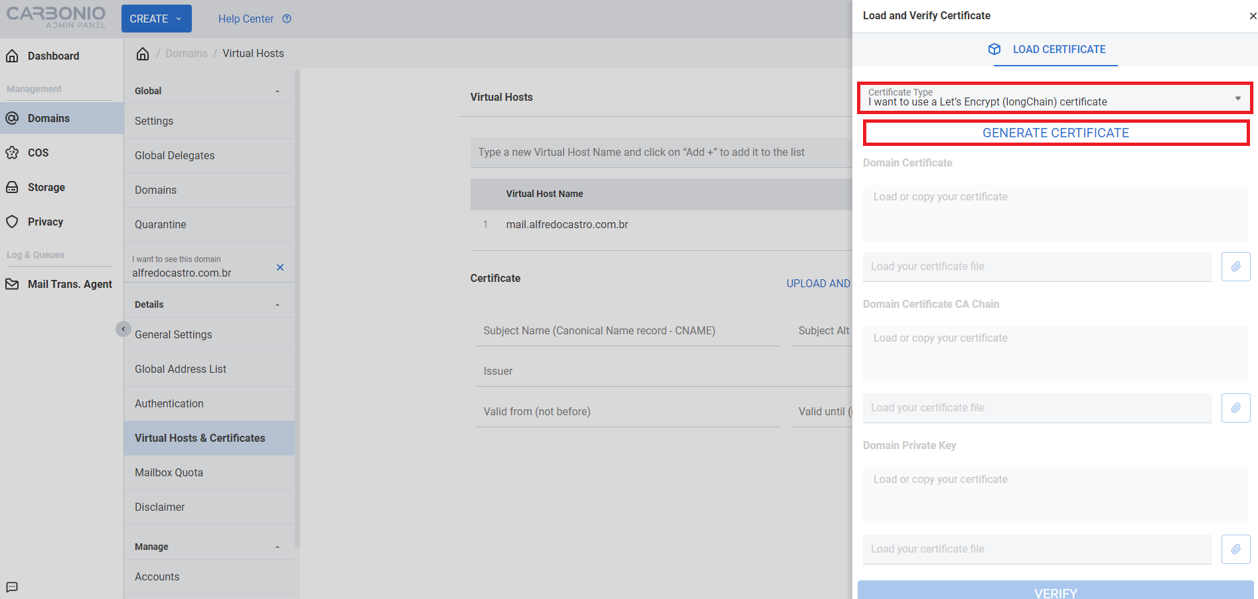Click Domain Certificate text area
1258x599 pixels.
coord(1056,213)
